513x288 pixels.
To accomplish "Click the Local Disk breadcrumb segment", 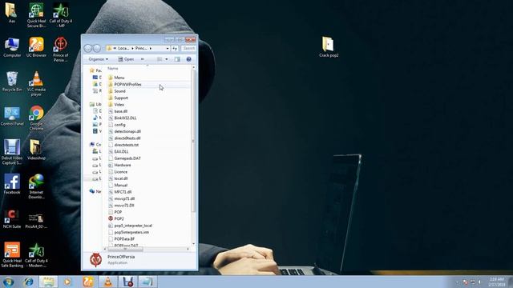I will 123,48.
